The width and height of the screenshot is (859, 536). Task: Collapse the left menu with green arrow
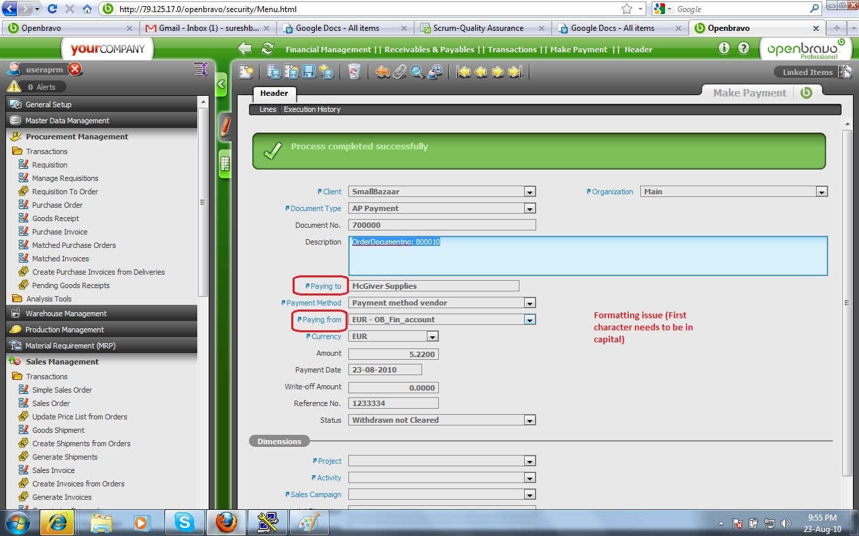(221, 85)
